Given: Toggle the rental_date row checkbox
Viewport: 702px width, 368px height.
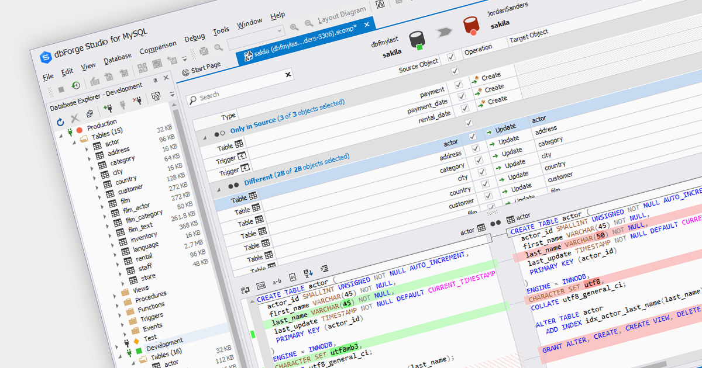Looking at the screenshot, I should pyautogui.click(x=466, y=108).
